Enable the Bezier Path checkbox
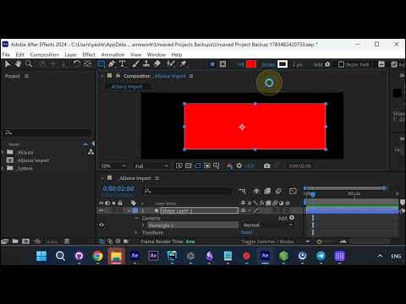 click(341, 64)
